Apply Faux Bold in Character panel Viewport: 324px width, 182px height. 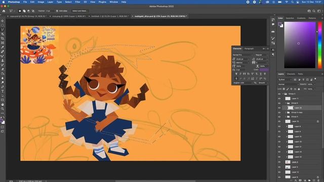(236, 74)
